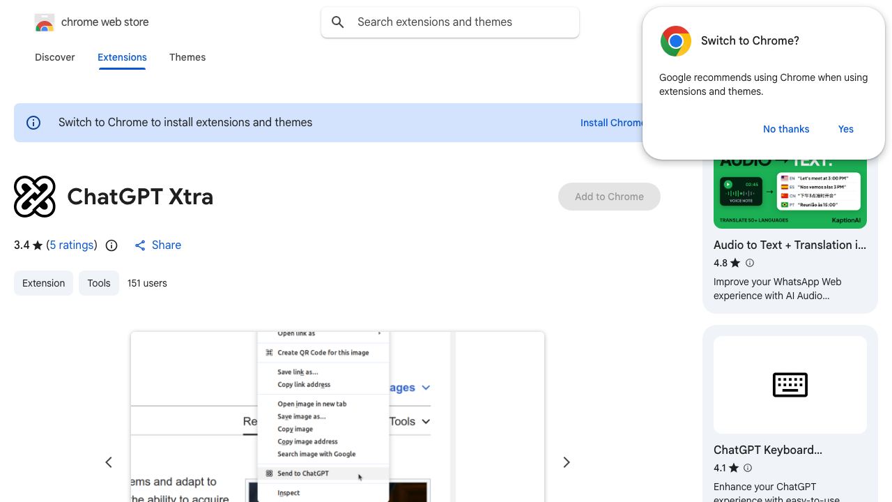Open the Themes tab
Image resolution: width=892 pixels, height=502 pixels.
187,57
